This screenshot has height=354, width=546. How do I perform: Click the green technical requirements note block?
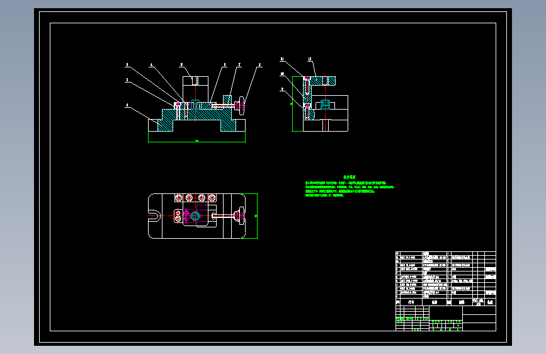350,186
